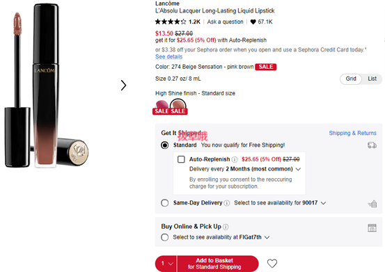Screen dimensions: 385x272
Task: Expand delivery frequency 2 Months dropdown
Action: click(x=298, y=169)
